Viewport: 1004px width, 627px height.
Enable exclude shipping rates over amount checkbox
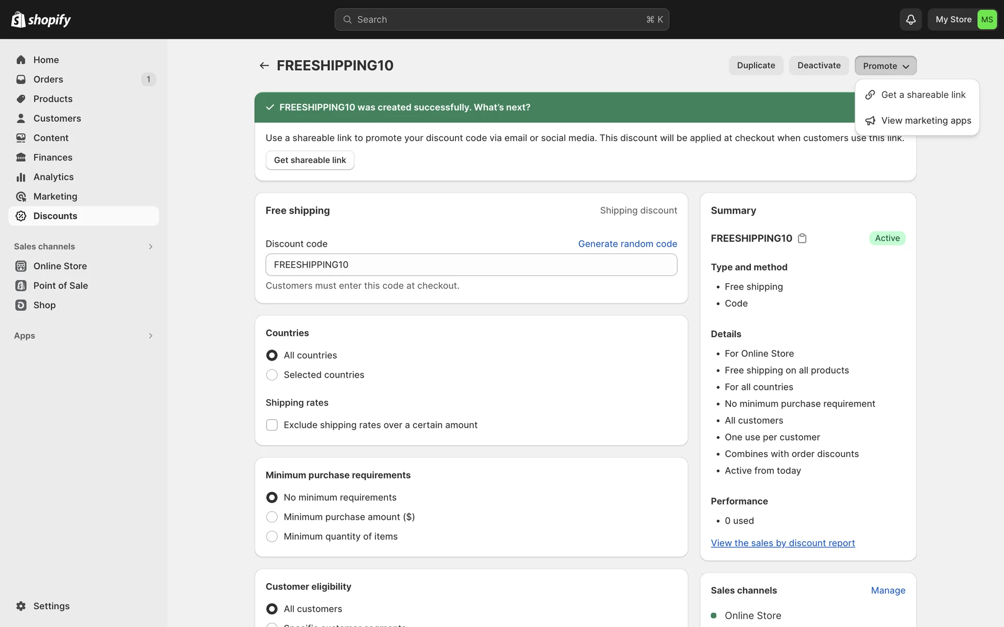tap(272, 425)
